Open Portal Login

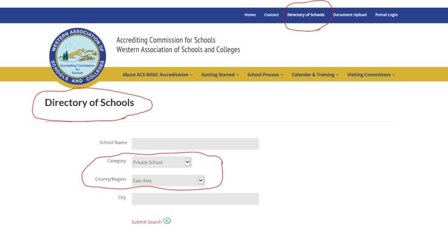[x=386, y=15]
